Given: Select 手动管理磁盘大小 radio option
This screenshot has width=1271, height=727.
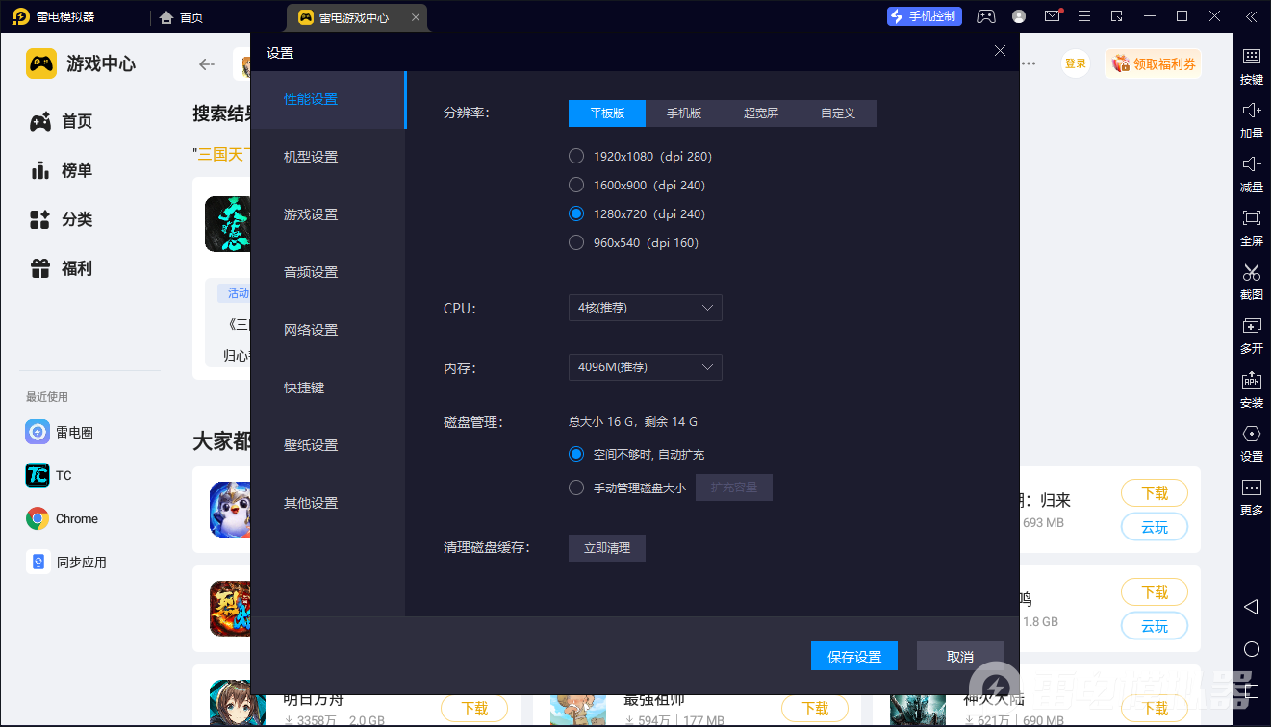Looking at the screenshot, I should pos(576,488).
